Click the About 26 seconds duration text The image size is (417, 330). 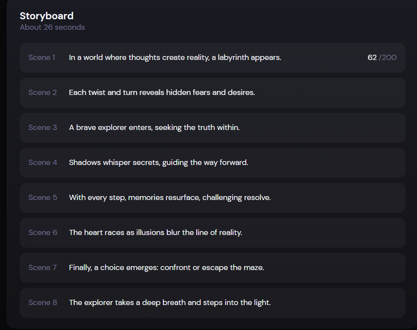(x=52, y=27)
